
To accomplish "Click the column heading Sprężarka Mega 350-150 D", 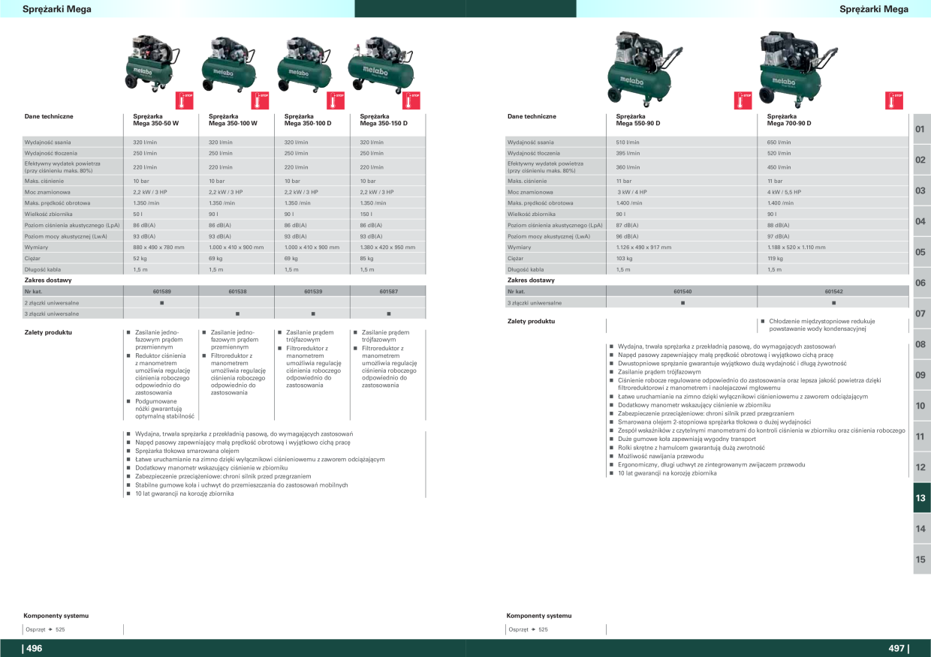I will tap(384, 120).
